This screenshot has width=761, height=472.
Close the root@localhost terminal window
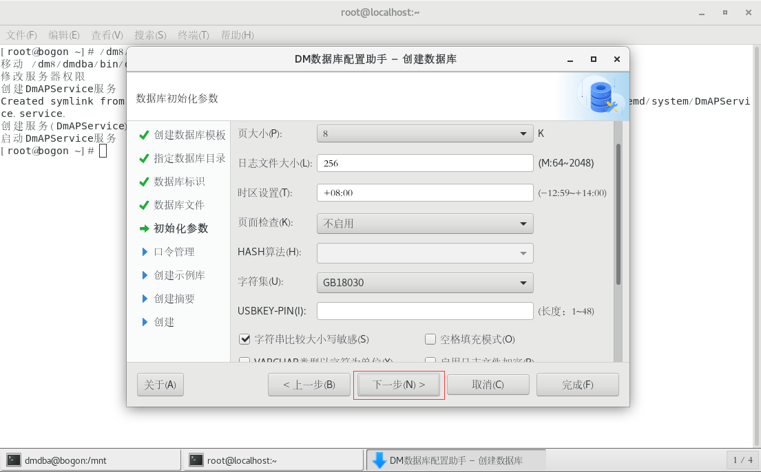pyautogui.click(x=749, y=12)
